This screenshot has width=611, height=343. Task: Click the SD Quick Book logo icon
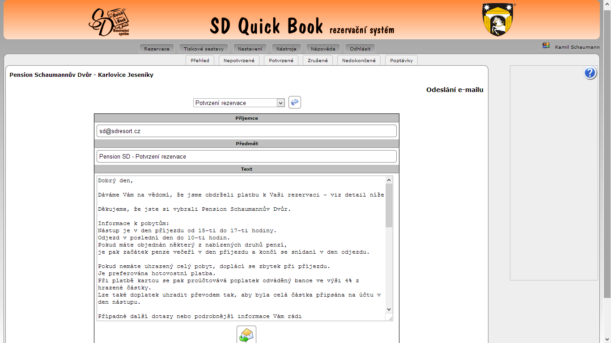click(x=109, y=22)
